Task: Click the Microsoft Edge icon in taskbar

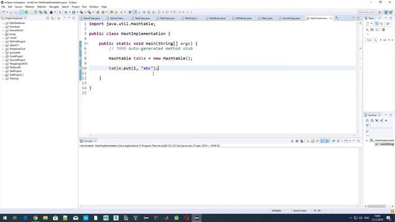Action: [x=25, y=218]
